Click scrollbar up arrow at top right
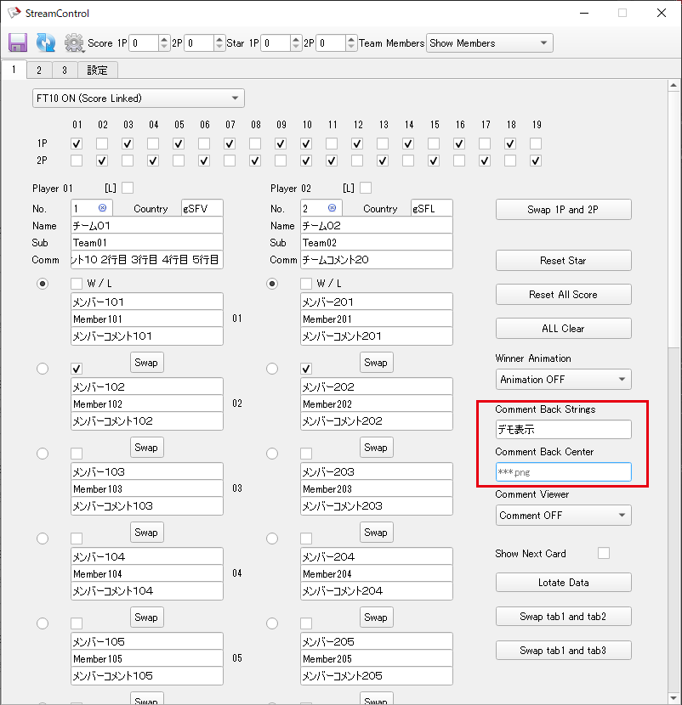682x705 pixels. pos(673,85)
